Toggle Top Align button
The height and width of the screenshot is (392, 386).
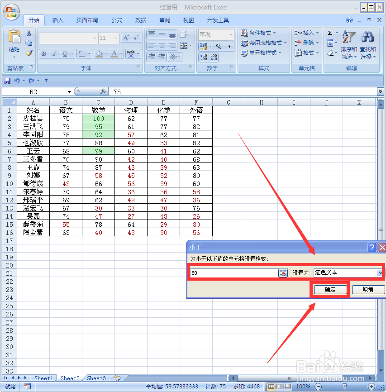pos(152,34)
